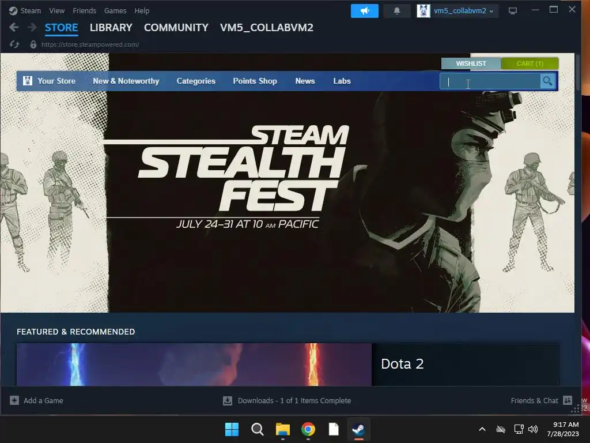
Task: Click the Dota 2 title
Action: tap(402, 364)
